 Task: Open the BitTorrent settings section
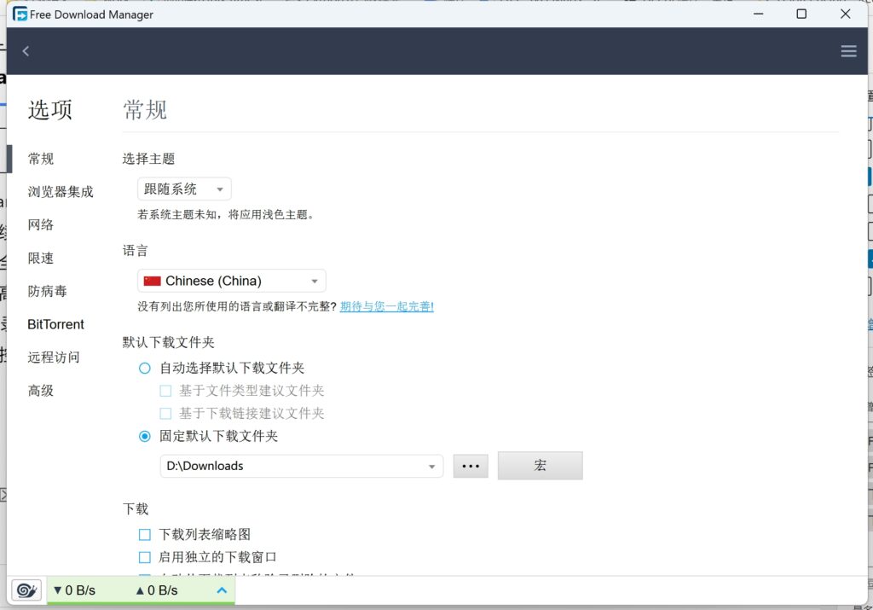pyautogui.click(x=55, y=324)
